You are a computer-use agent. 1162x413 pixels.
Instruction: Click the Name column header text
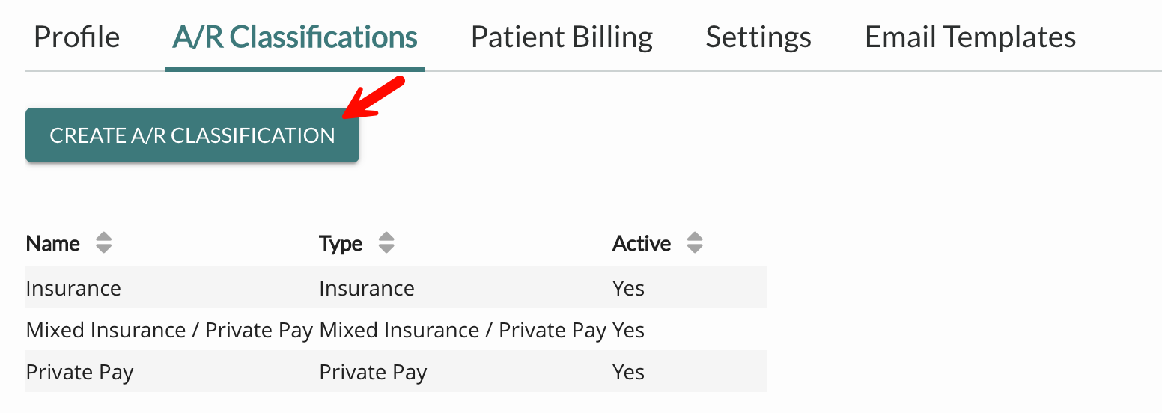(x=53, y=244)
